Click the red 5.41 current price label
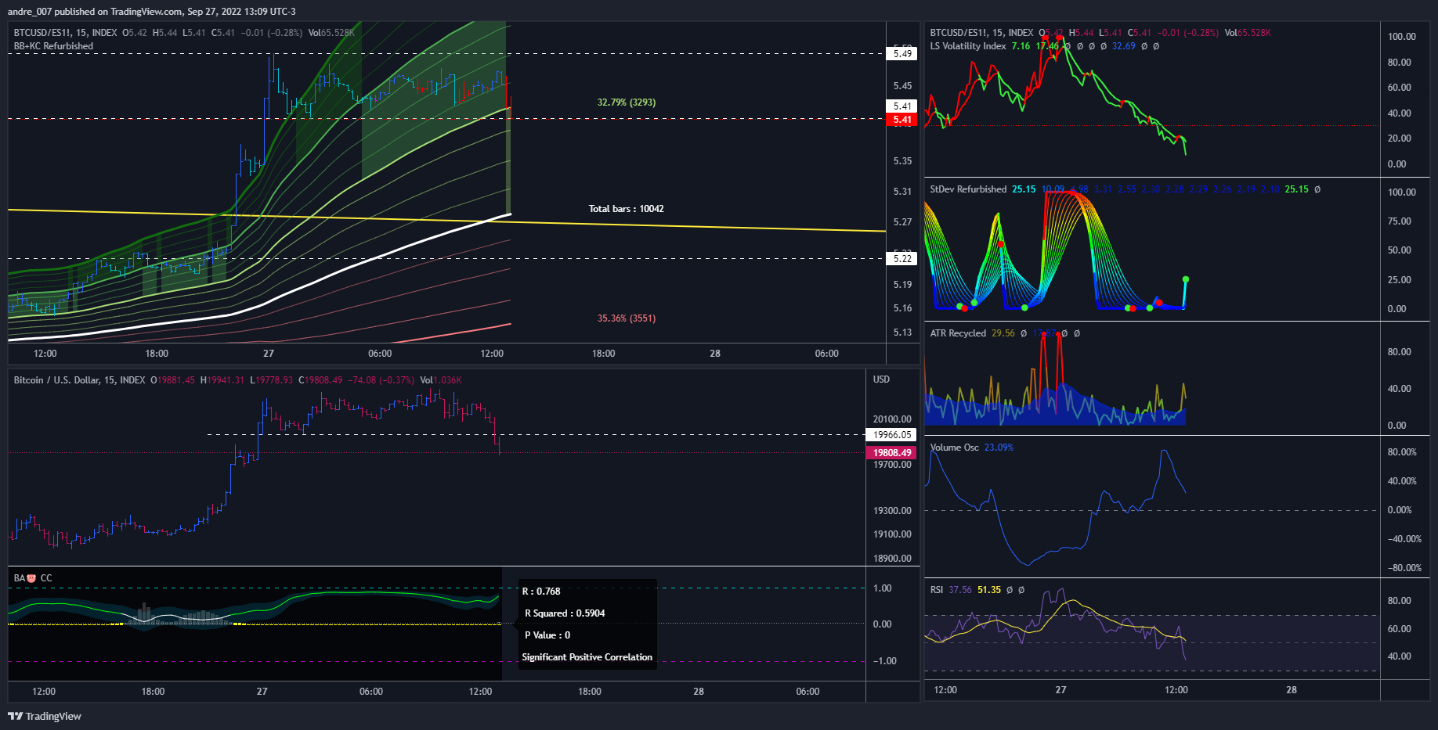 tap(902, 120)
